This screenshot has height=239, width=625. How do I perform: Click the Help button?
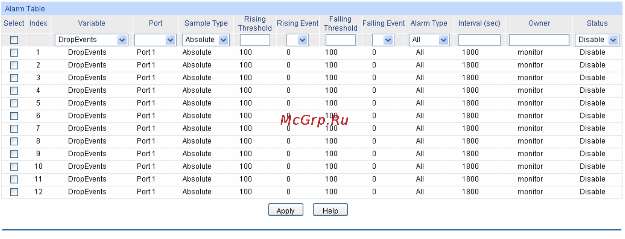[330, 210]
